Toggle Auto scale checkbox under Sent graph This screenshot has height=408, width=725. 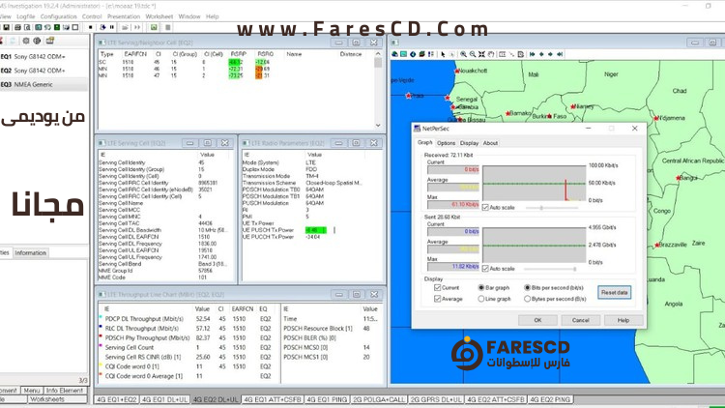tap(485, 269)
